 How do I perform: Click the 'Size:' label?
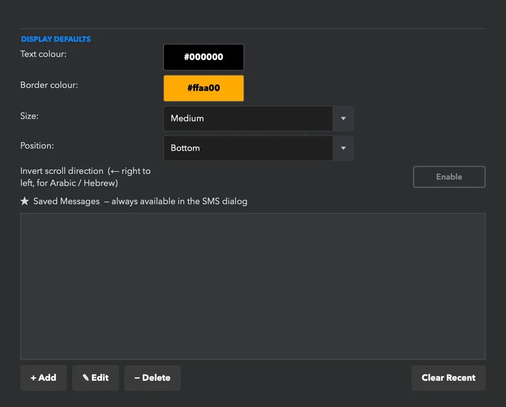tap(29, 116)
